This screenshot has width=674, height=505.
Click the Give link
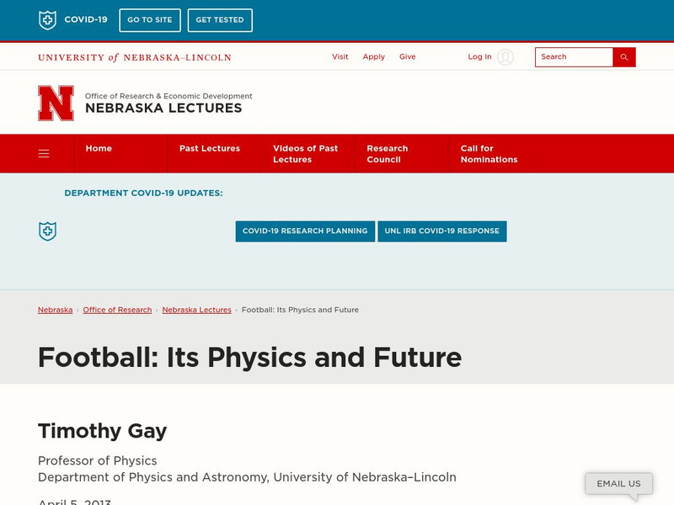[407, 56]
